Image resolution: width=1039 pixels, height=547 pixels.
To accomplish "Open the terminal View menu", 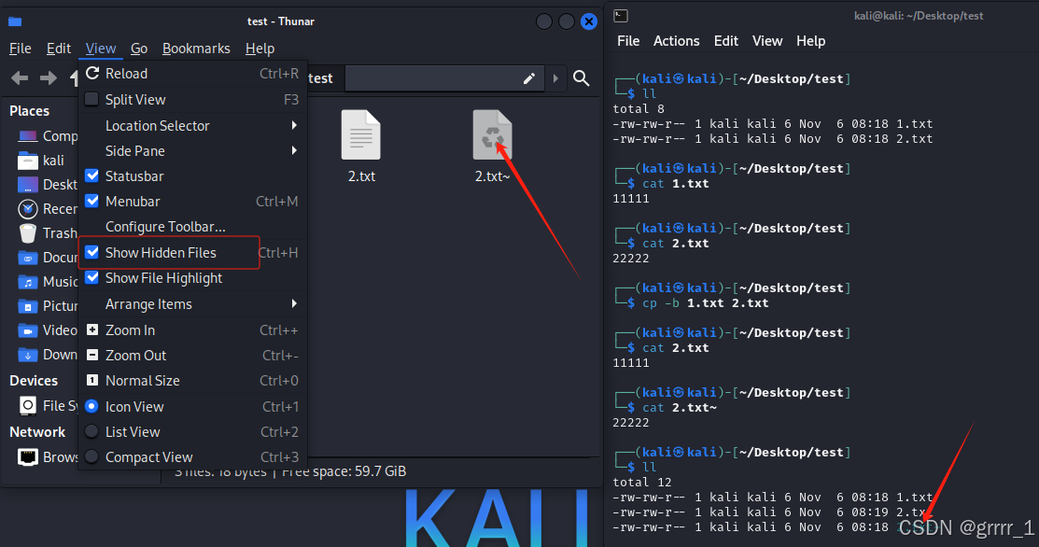I will 767,41.
